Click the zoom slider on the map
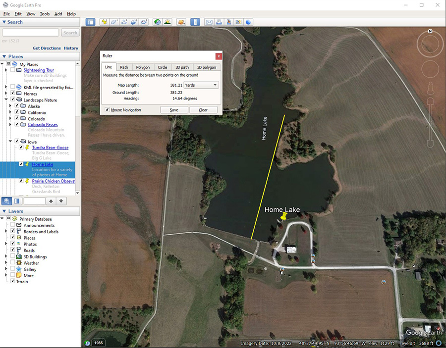This screenshot has height=348, width=446. coord(430,122)
